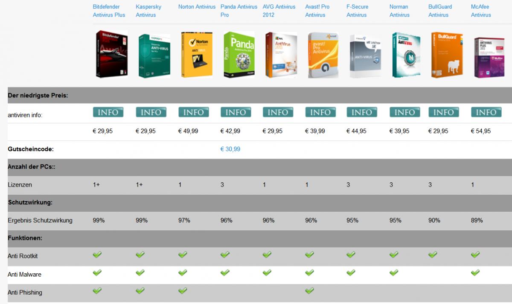Click the INFO button for Bitdefender

[108, 112]
